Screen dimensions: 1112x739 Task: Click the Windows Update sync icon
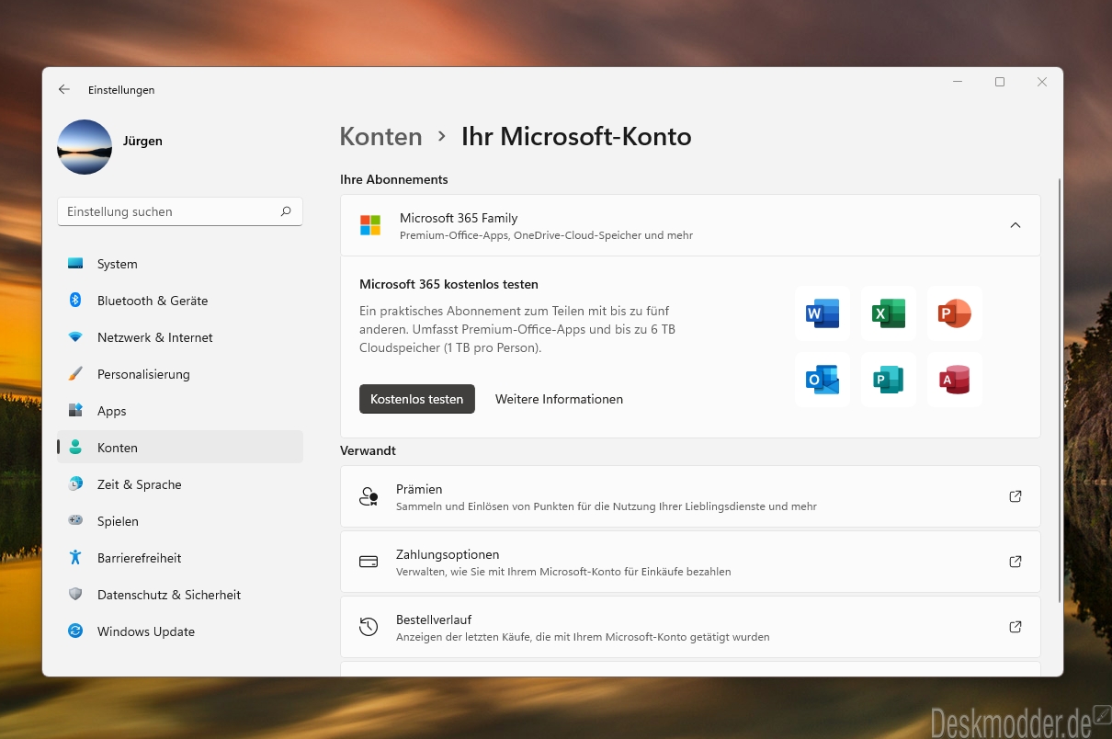[75, 631]
